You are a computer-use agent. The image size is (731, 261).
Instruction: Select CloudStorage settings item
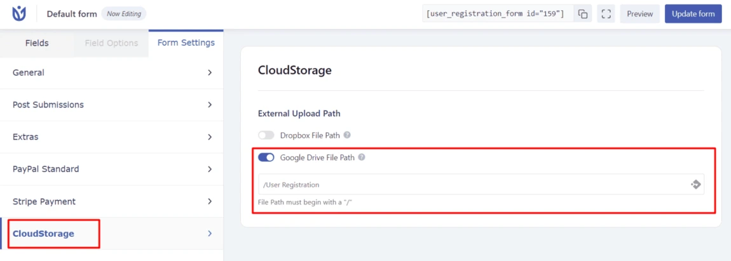pyautogui.click(x=112, y=234)
